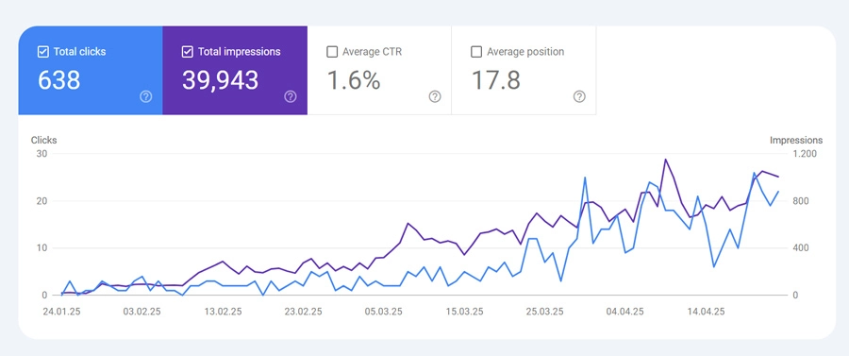Click the 04.04.25 date label
Screen dimensions: 849x356
click(624, 312)
